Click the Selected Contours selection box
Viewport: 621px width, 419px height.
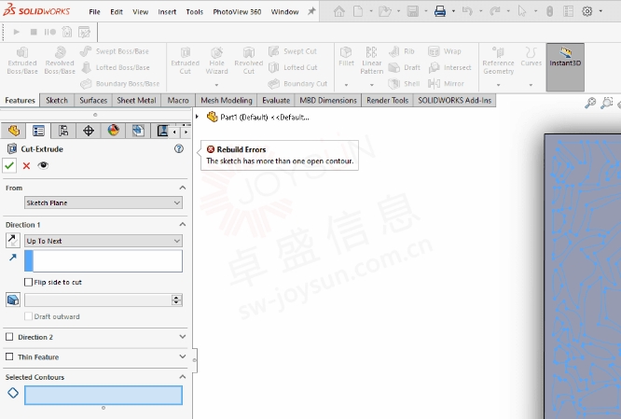click(103, 396)
